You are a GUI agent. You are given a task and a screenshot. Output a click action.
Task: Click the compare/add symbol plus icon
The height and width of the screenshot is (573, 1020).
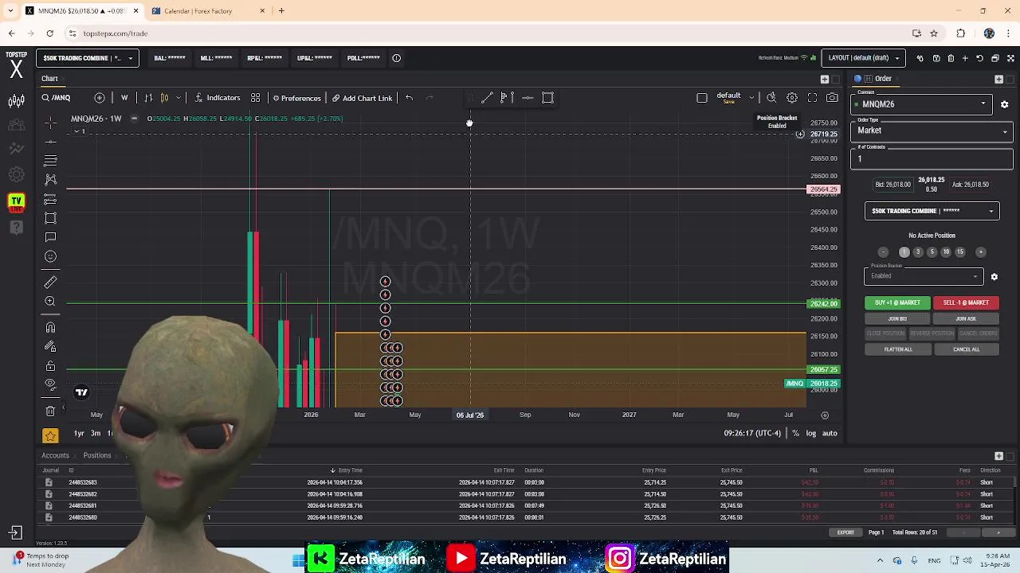click(x=100, y=98)
